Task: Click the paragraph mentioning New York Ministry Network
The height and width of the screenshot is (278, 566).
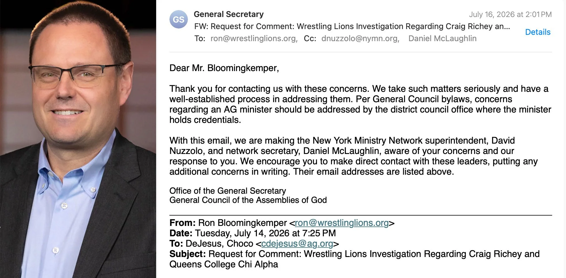Action: point(353,156)
